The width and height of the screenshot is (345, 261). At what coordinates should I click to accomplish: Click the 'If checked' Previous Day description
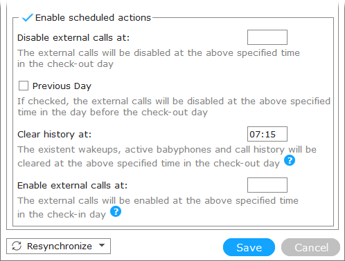(174, 107)
